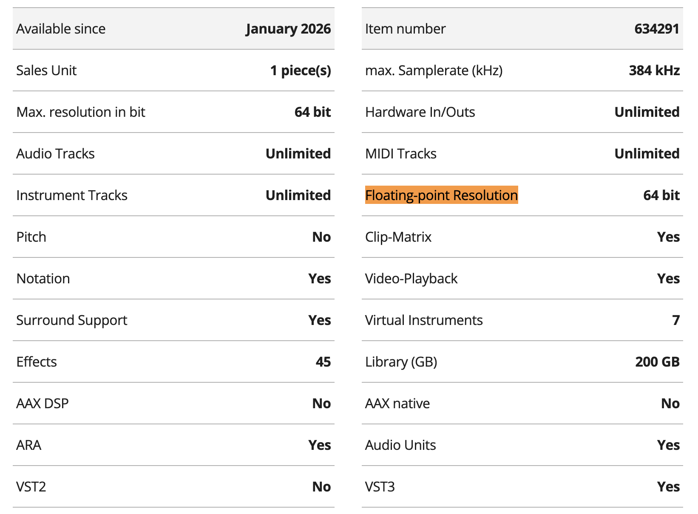The image size is (698, 514).
Task: Click the Virtual Instruments label
Action: [424, 320]
